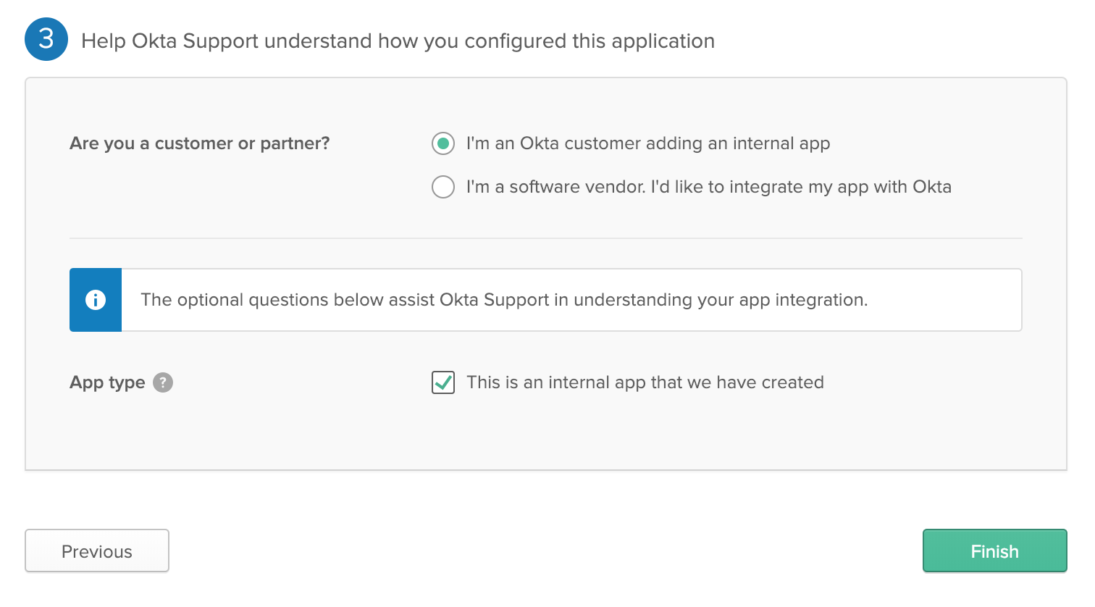Click the "Help Okta Support understand" heading
Screen dimensions: 1095x607
[398, 41]
